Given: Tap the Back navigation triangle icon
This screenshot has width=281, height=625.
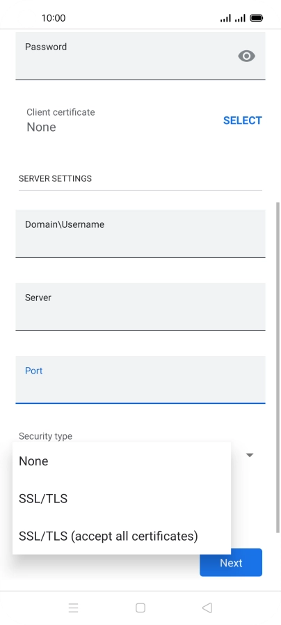Looking at the screenshot, I should pyautogui.click(x=207, y=608).
